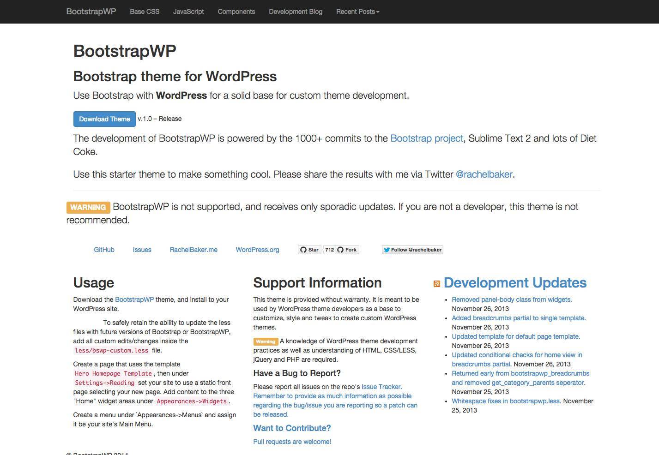Go to the BootstrapWP brand link in navbar

pos(91,12)
